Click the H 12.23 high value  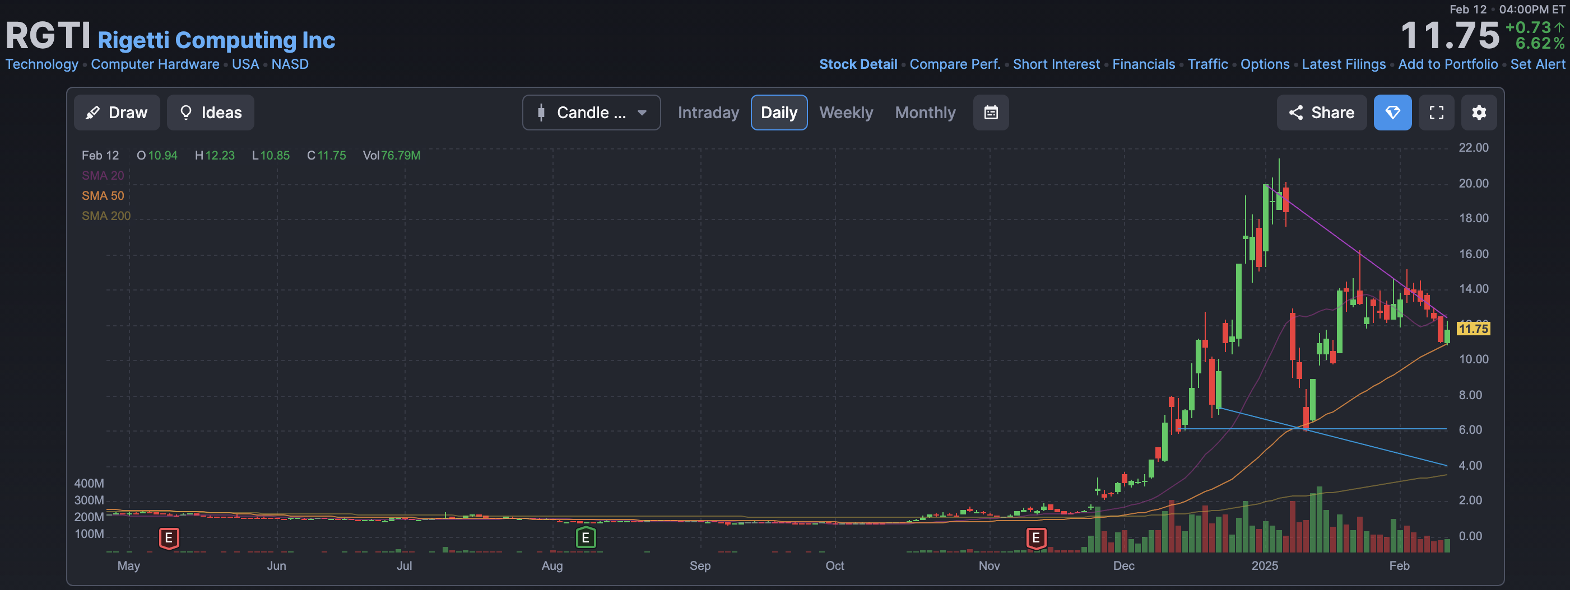(x=215, y=156)
